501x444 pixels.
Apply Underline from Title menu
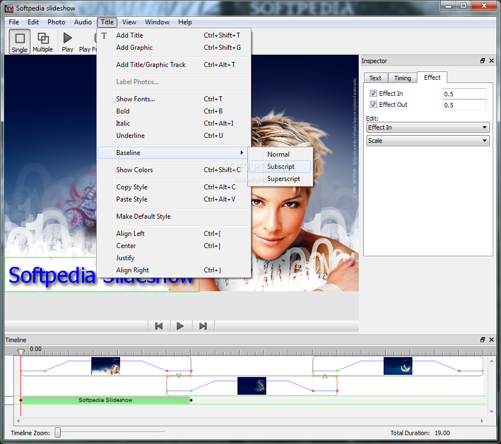(174, 136)
